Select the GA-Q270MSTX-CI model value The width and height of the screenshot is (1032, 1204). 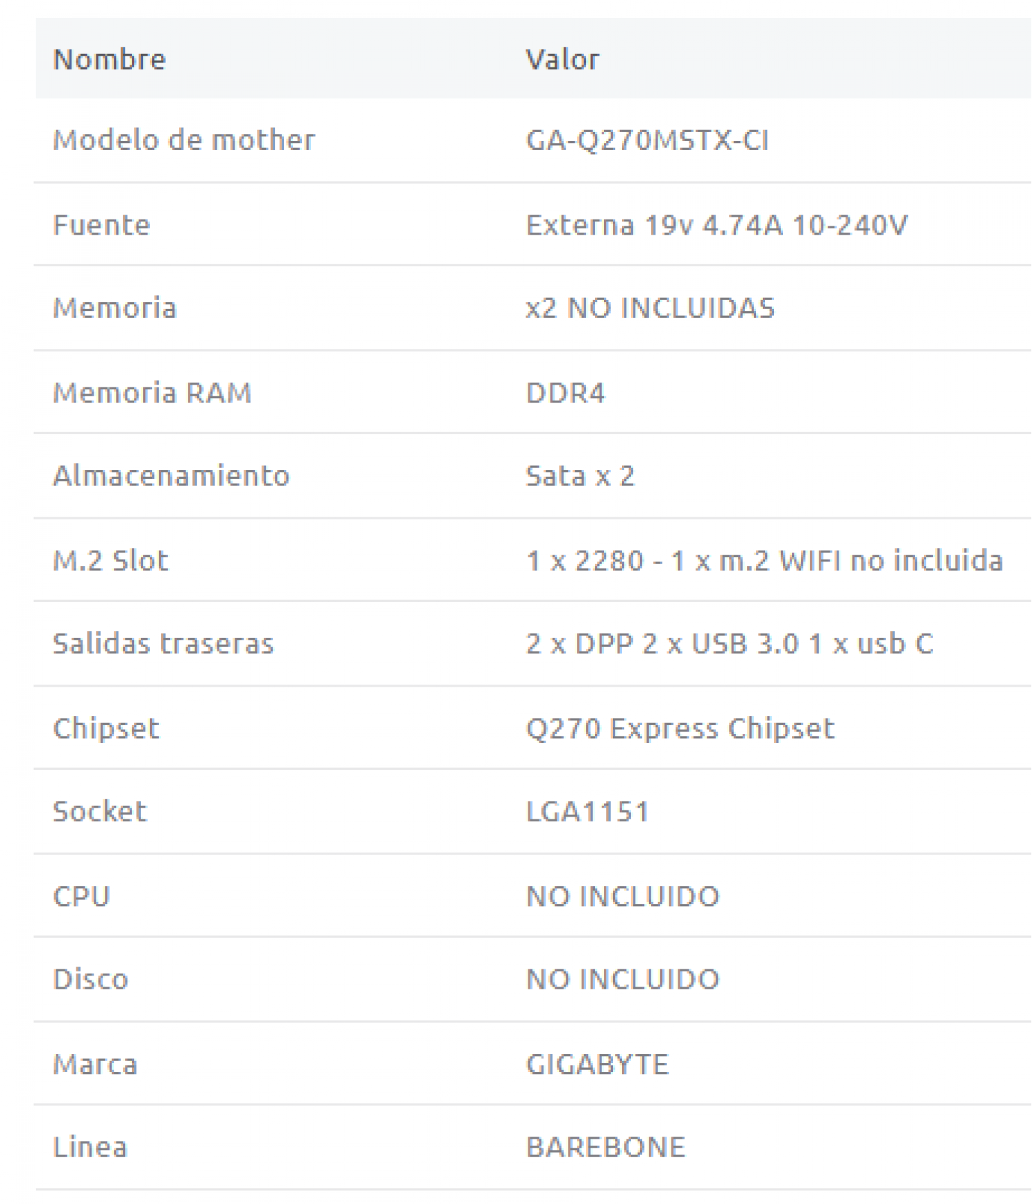click(x=647, y=140)
